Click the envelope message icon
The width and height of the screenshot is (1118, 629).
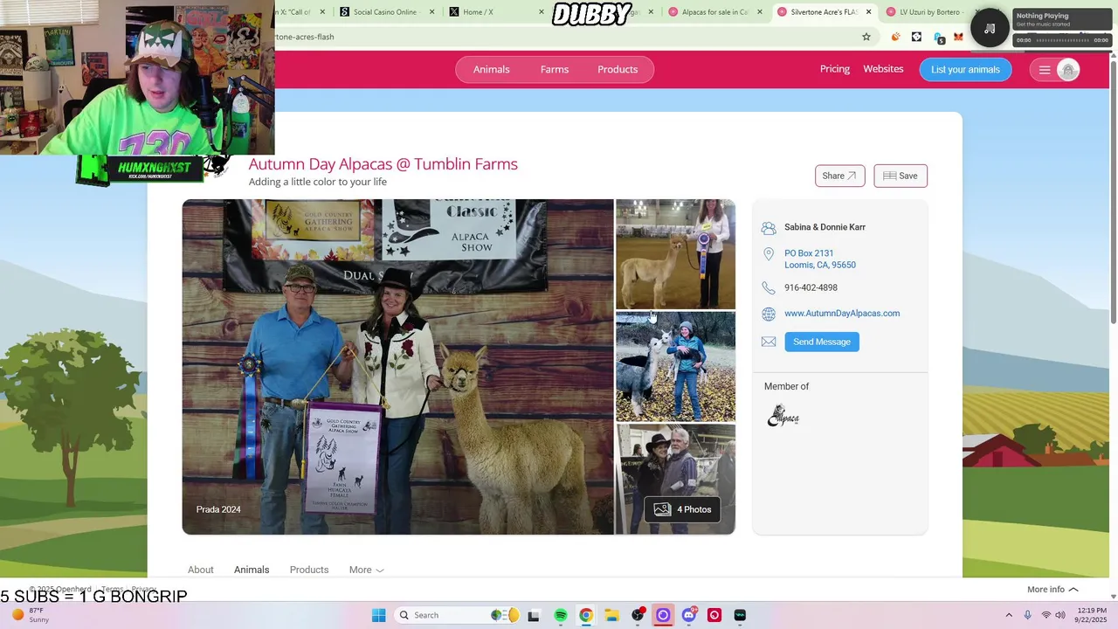tap(769, 342)
